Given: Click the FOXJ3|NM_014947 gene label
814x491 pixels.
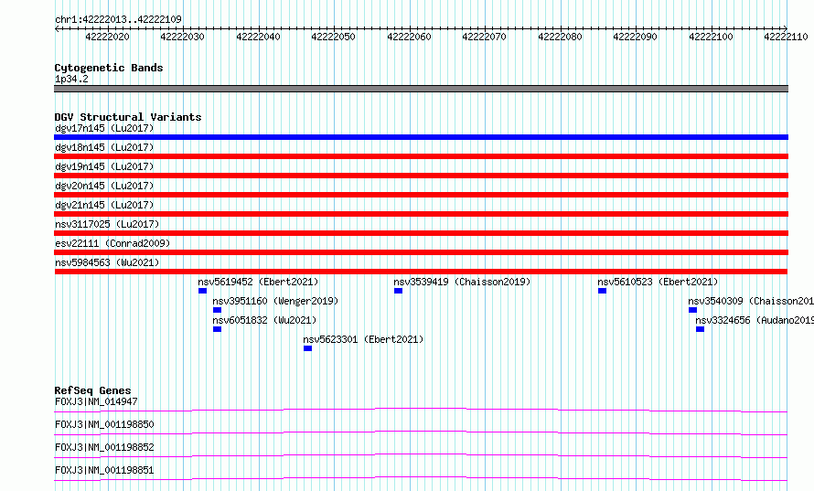Looking at the screenshot, I should pyautogui.click(x=96, y=401).
